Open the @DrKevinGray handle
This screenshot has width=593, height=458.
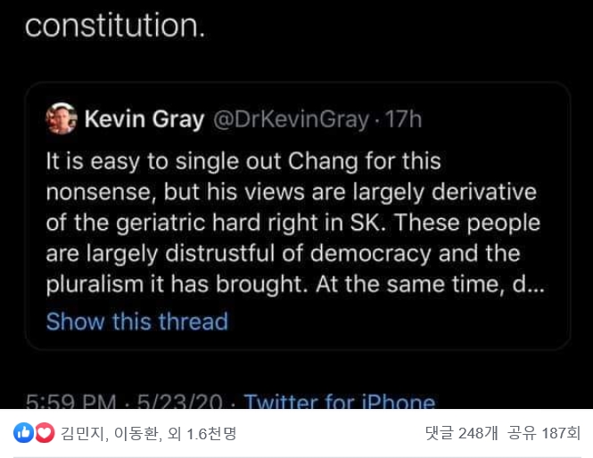tap(290, 119)
